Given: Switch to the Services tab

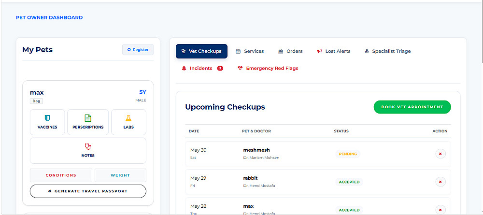Looking at the screenshot, I should [250, 51].
